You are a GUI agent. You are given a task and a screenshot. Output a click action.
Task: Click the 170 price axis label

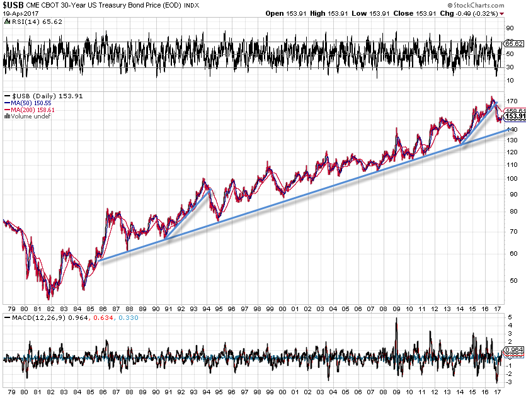pyautogui.click(x=512, y=101)
